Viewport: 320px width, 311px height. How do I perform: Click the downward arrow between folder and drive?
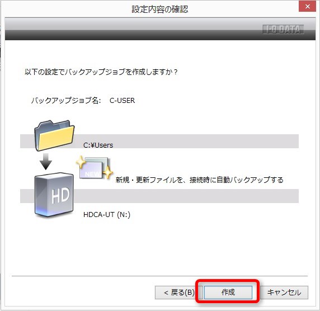[46, 162]
